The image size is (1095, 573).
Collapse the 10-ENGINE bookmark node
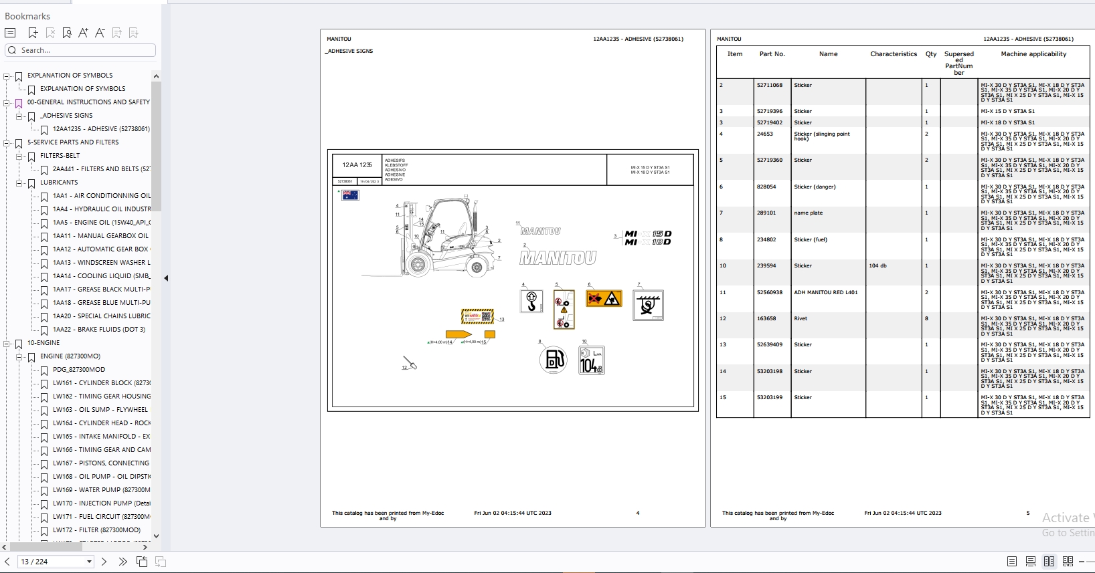pyautogui.click(x=7, y=343)
